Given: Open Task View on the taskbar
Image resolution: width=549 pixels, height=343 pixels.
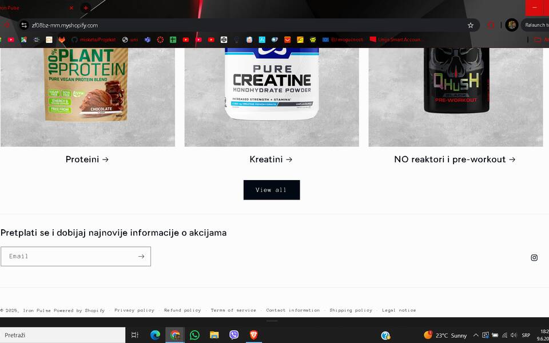Looking at the screenshot, I should 135,336.
